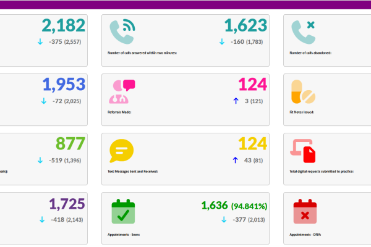This screenshot has height=247, width=371.
Task: Click the green 877 figure
Action: [x=70, y=143]
